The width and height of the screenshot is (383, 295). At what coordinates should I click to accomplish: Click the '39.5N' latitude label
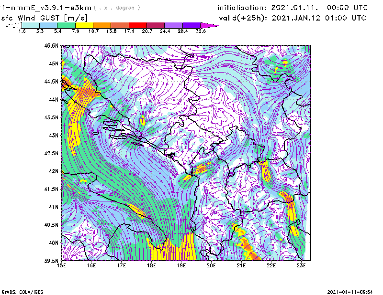point(51,261)
